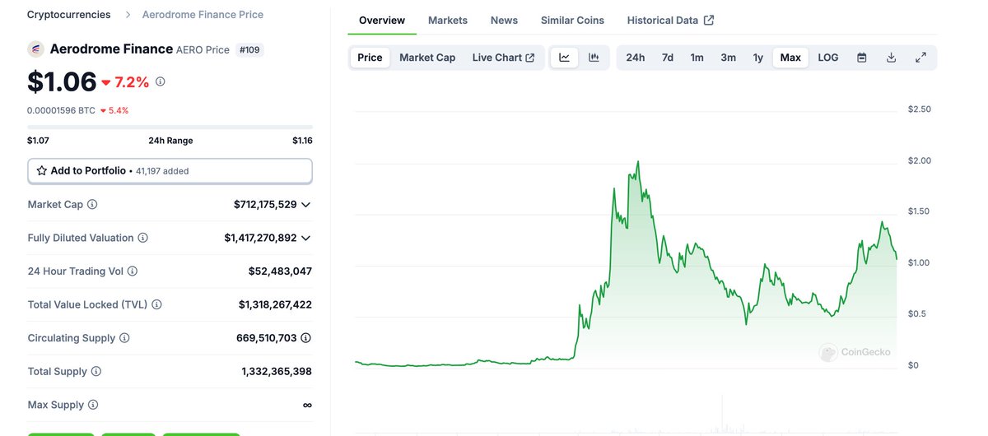The height and width of the screenshot is (436, 988).
Task: Click Aerodrome Finance Price breadcrumb
Action: (x=203, y=15)
